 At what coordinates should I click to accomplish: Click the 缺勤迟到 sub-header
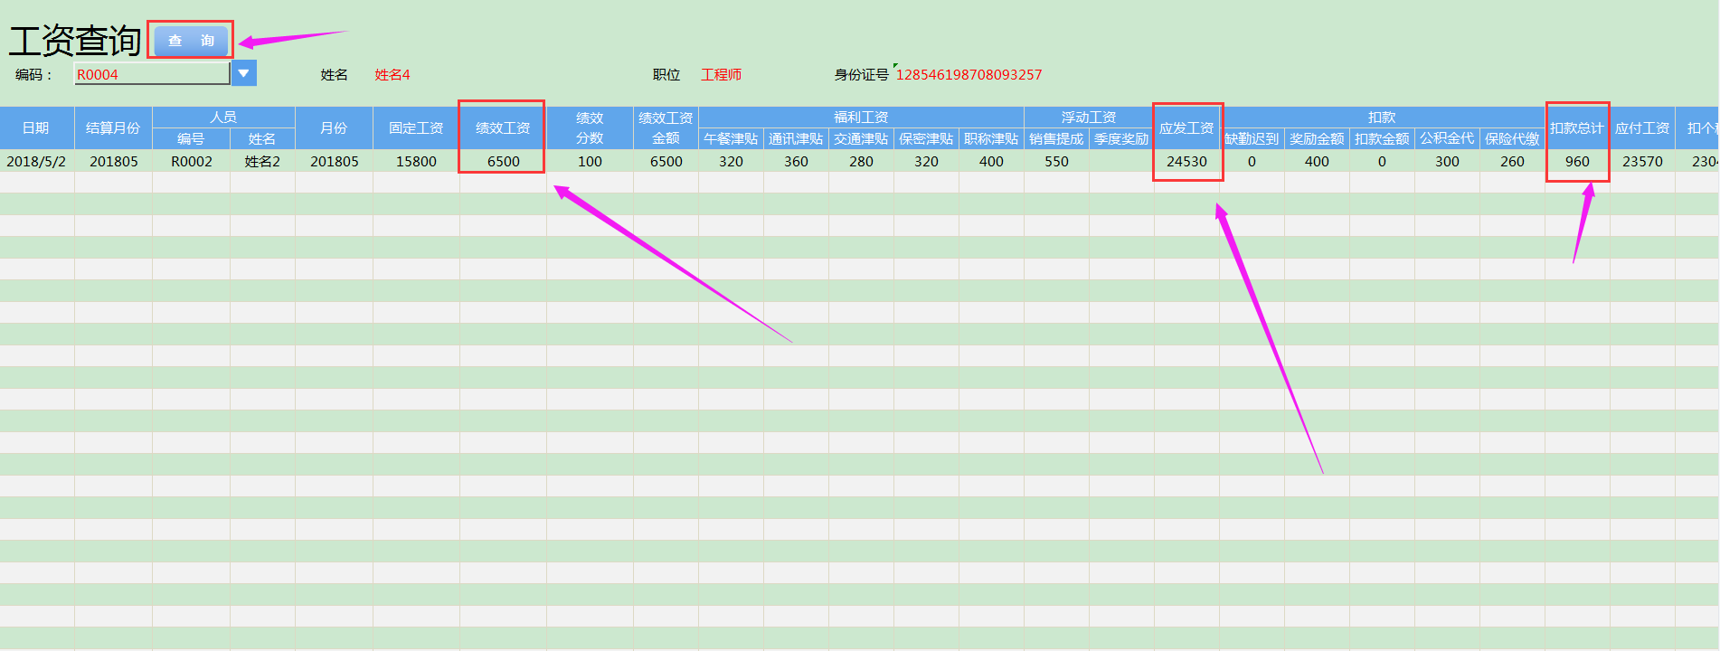[x=1252, y=139]
